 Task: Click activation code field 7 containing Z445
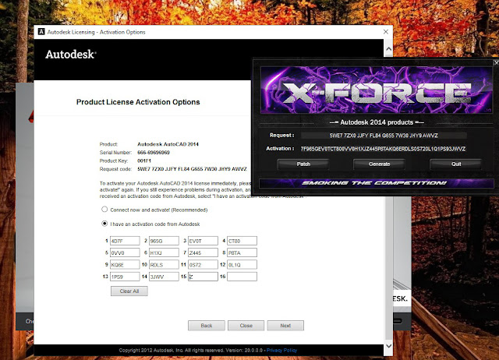click(203, 252)
